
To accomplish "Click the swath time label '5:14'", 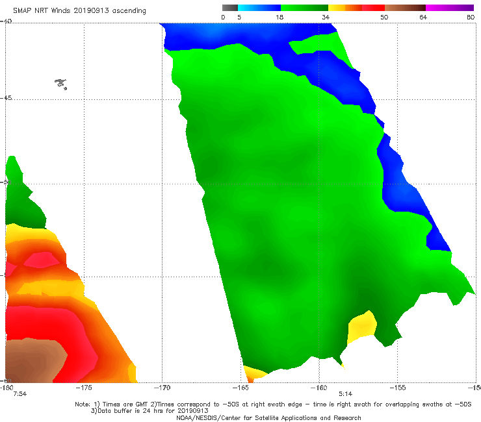I will tap(345, 394).
